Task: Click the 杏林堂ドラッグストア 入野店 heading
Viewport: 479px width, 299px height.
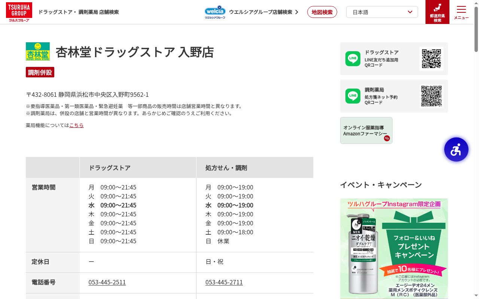Action: (x=135, y=52)
